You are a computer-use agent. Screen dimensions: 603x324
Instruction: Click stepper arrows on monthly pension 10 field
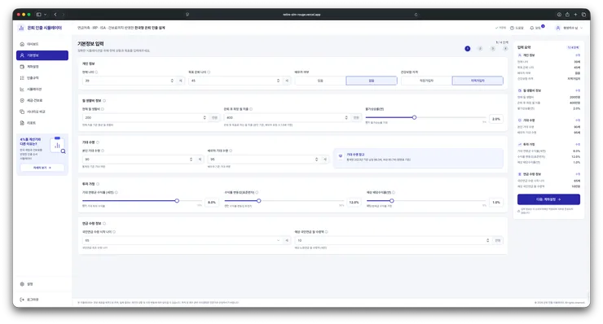coord(487,240)
